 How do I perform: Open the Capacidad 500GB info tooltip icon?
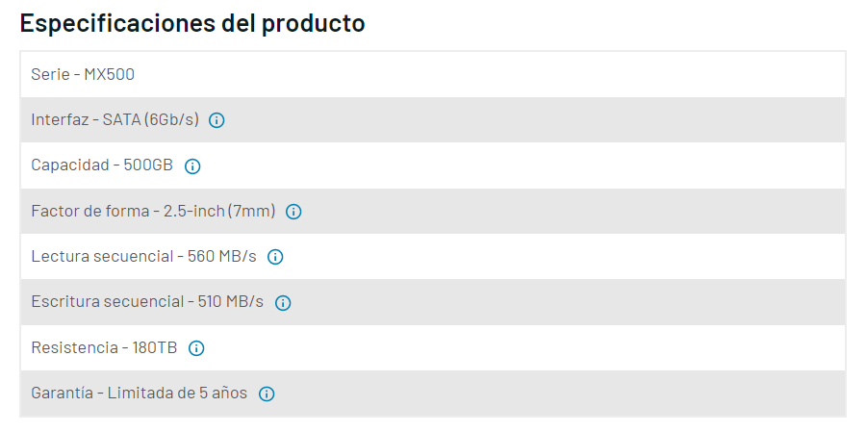tap(192, 166)
